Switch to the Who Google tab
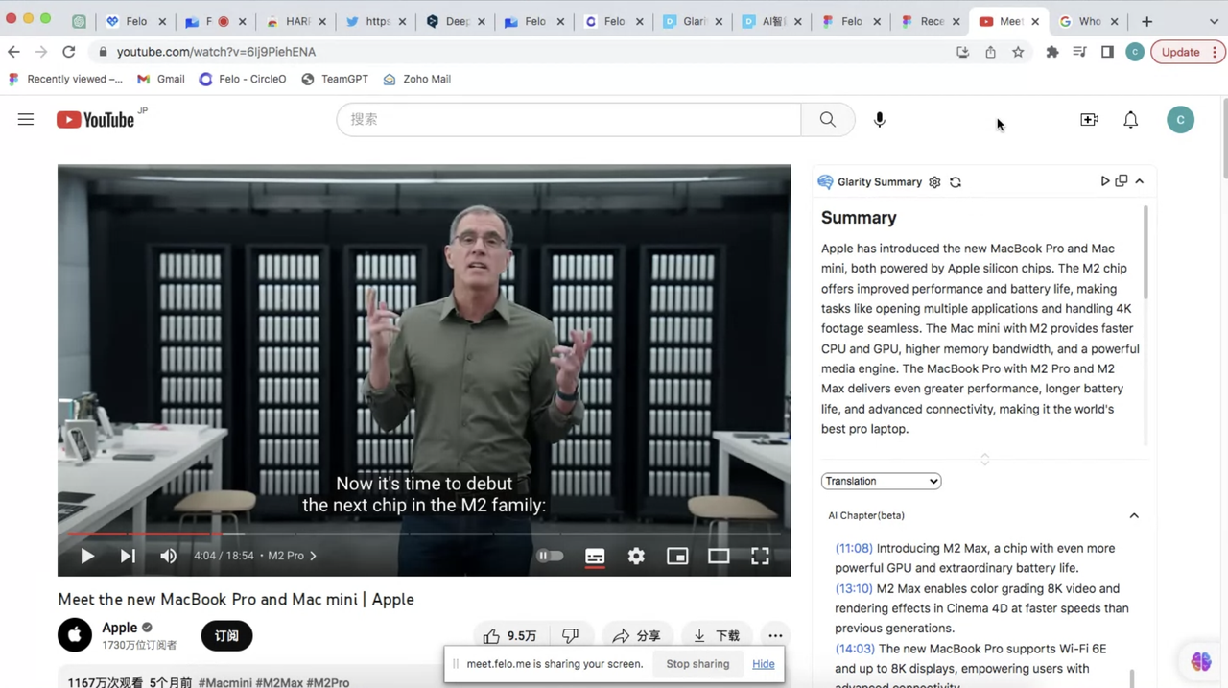Viewport: 1228px width, 688px height. (1089, 21)
